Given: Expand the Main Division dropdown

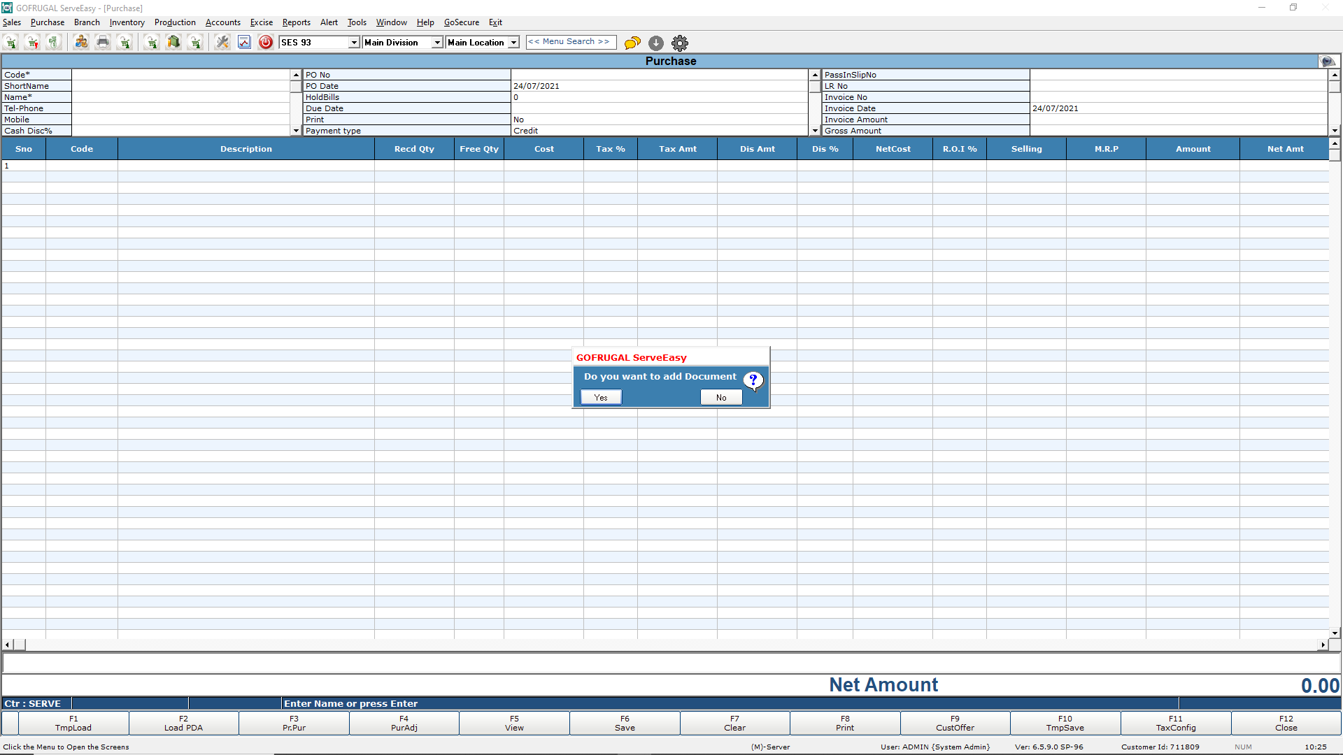Looking at the screenshot, I should 437,43.
